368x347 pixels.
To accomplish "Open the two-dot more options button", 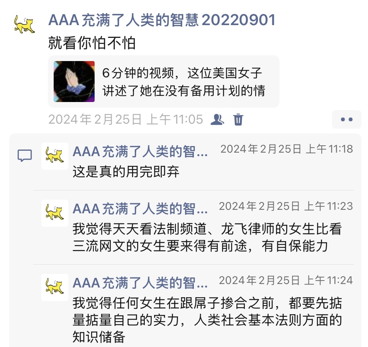I will pyautogui.click(x=346, y=119).
